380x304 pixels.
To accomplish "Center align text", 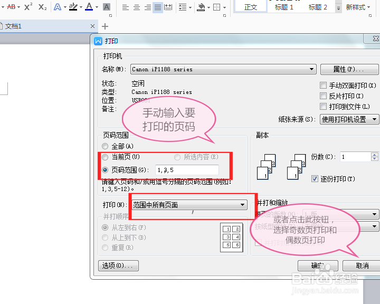I will (137, 7).
